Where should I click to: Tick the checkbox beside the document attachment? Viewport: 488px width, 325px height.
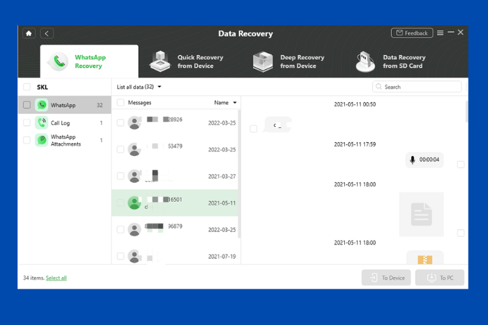click(461, 233)
